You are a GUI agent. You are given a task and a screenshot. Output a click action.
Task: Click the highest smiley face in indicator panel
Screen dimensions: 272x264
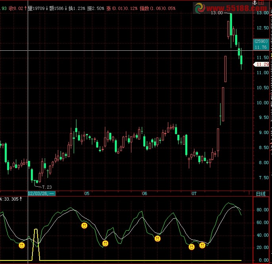click(84, 226)
